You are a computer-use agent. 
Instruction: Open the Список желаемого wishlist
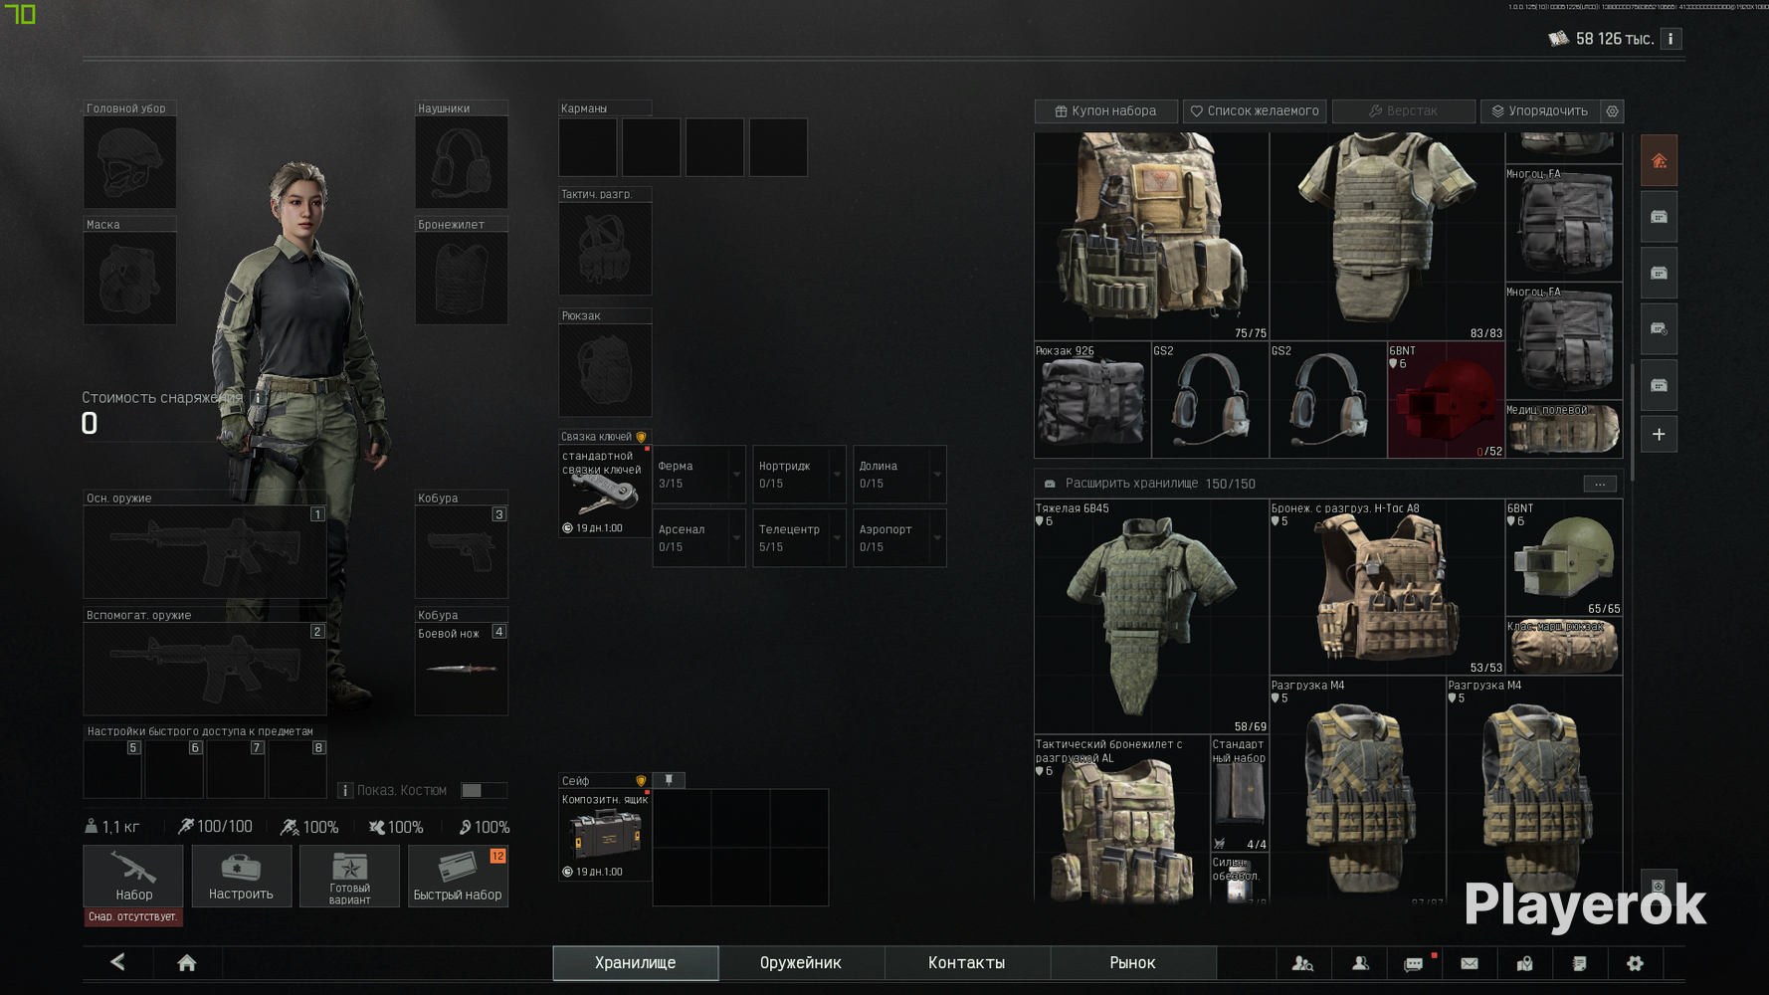click(1255, 111)
